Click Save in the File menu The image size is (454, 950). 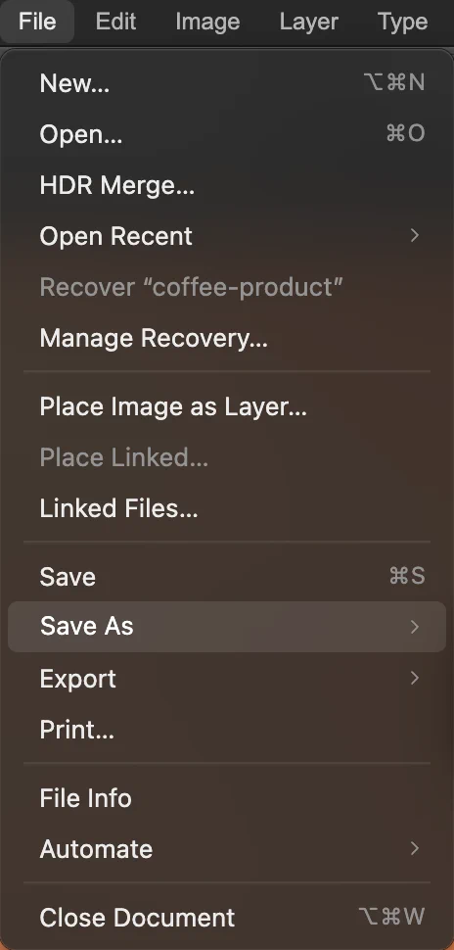(x=227, y=576)
